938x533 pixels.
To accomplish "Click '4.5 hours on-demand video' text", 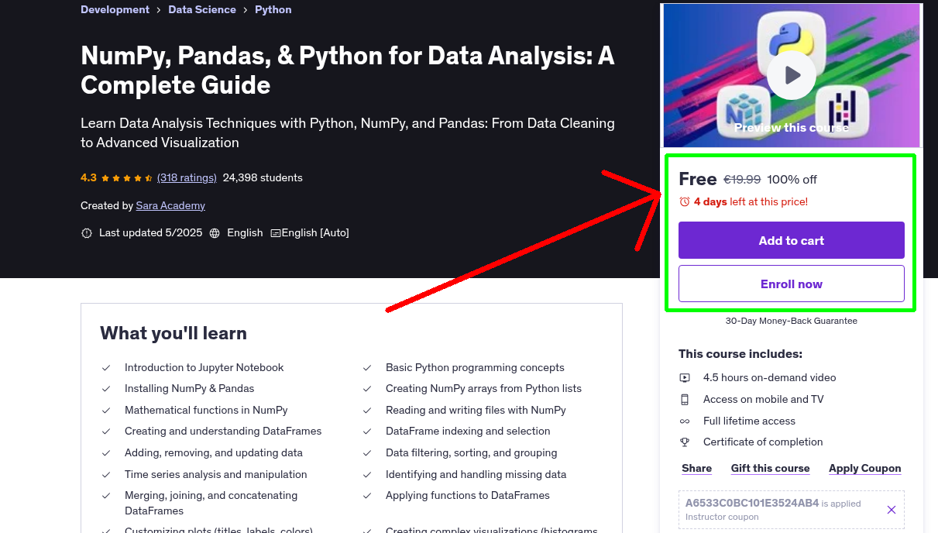I will [x=770, y=377].
